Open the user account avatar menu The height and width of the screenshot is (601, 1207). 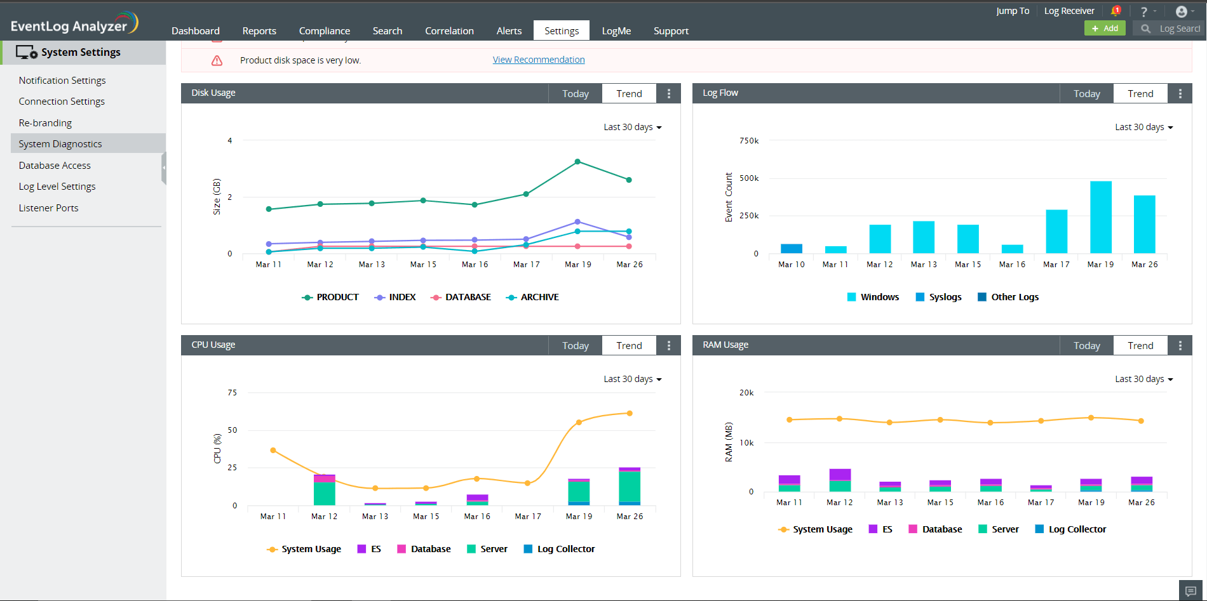tap(1182, 11)
